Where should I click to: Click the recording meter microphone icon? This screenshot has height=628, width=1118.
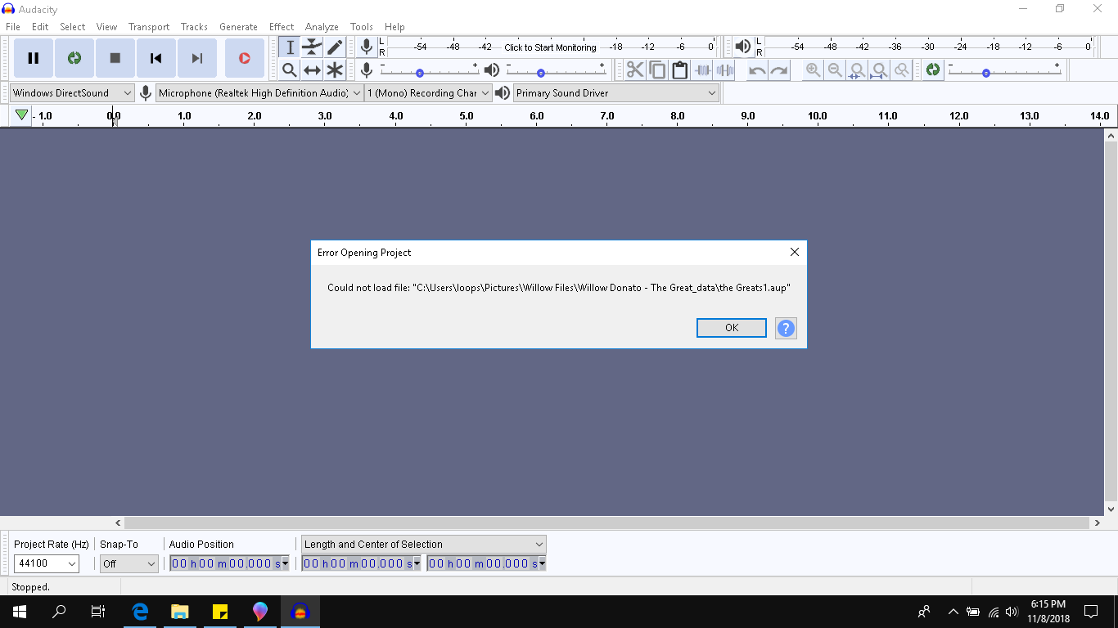367,47
